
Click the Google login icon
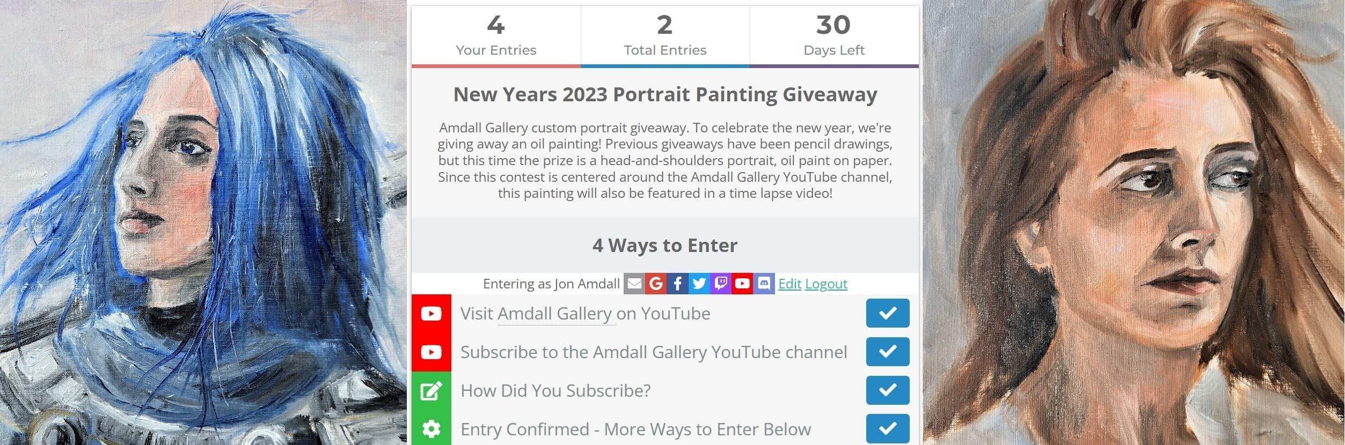(656, 284)
